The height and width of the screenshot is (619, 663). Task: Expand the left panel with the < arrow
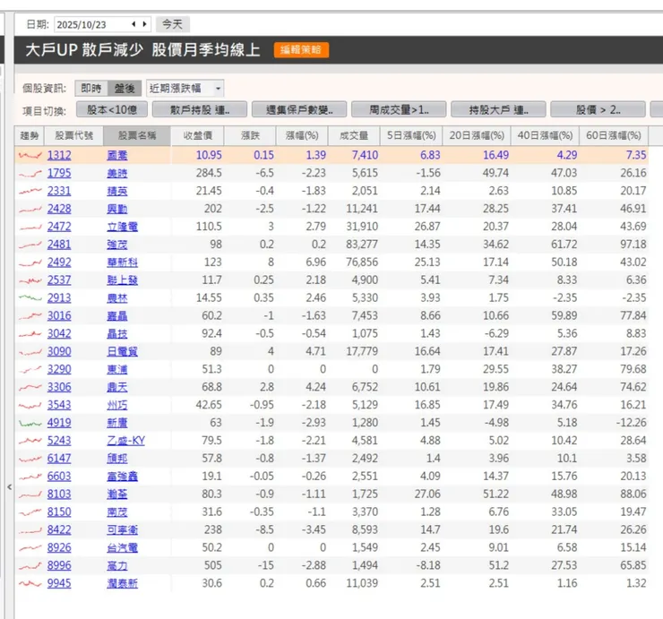coord(9,487)
